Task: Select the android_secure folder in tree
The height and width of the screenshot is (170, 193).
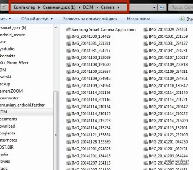Action: coord(12,35)
